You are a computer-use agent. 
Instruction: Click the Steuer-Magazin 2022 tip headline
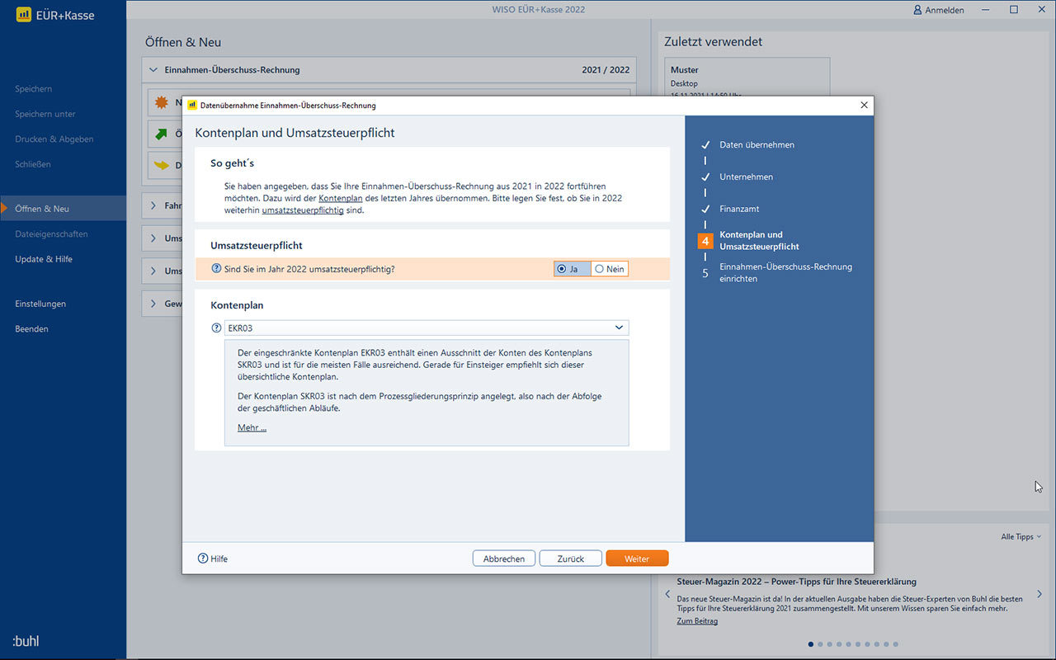pyautogui.click(x=796, y=582)
